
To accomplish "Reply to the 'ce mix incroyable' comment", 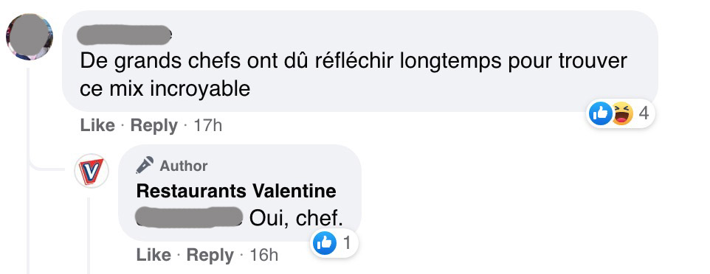I will point(154,125).
